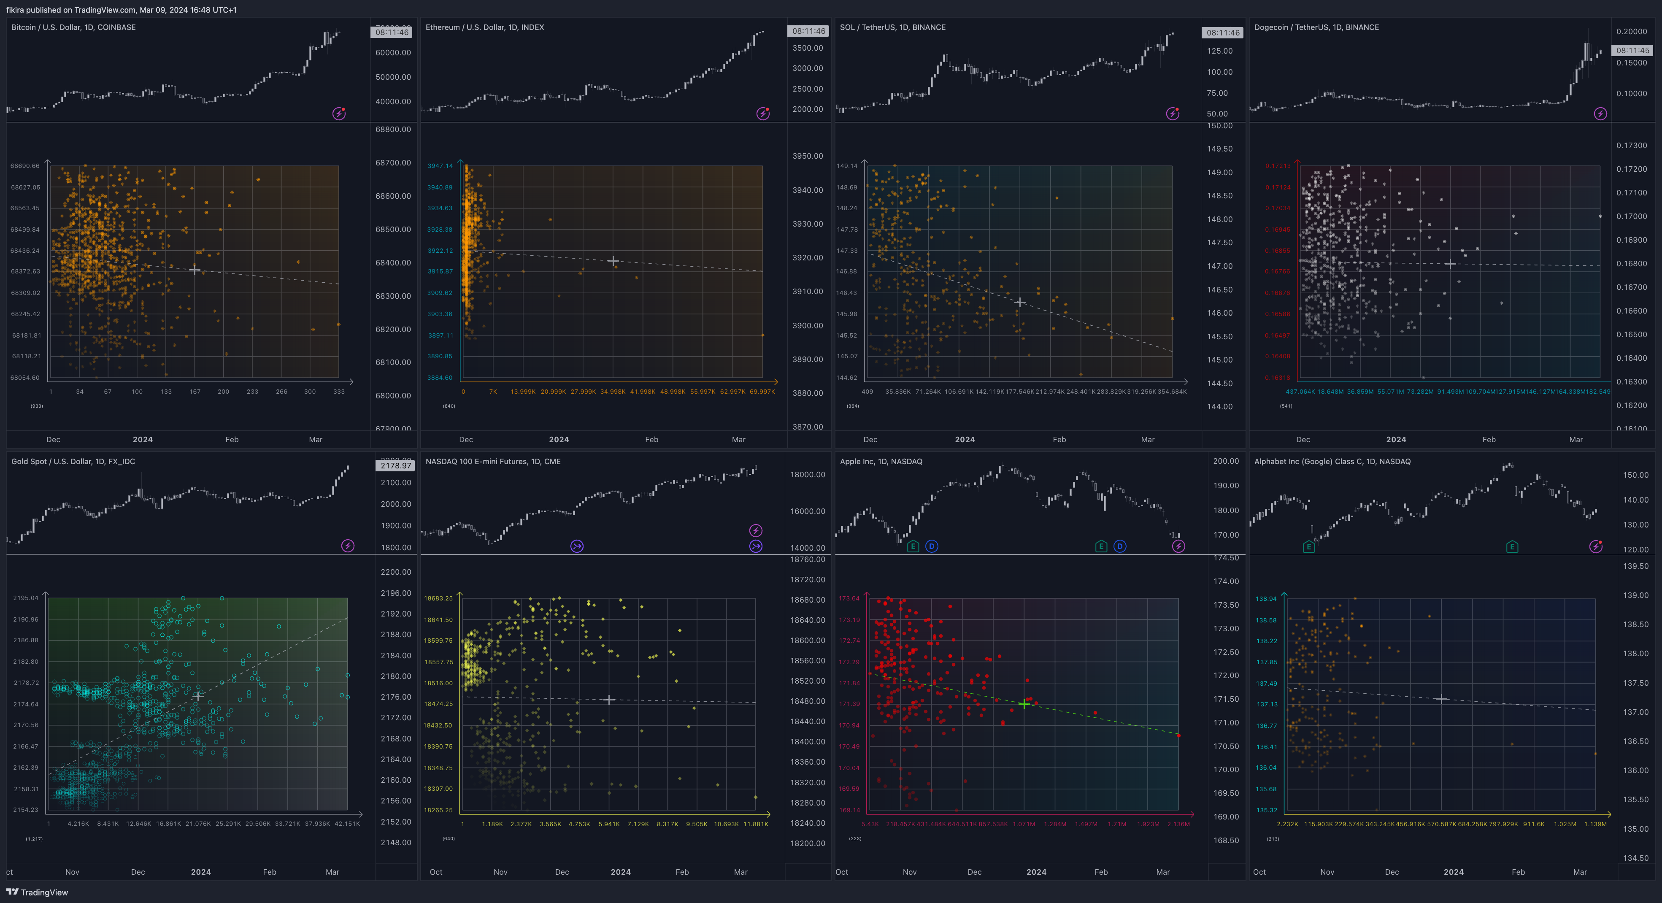This screenshot has height=903, width=1662.
Task: Click the (364) sample count under SOL scatter
Action: click(852, 406)
